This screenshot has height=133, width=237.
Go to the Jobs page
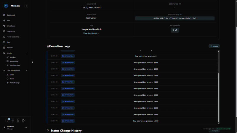pos(9,20)
